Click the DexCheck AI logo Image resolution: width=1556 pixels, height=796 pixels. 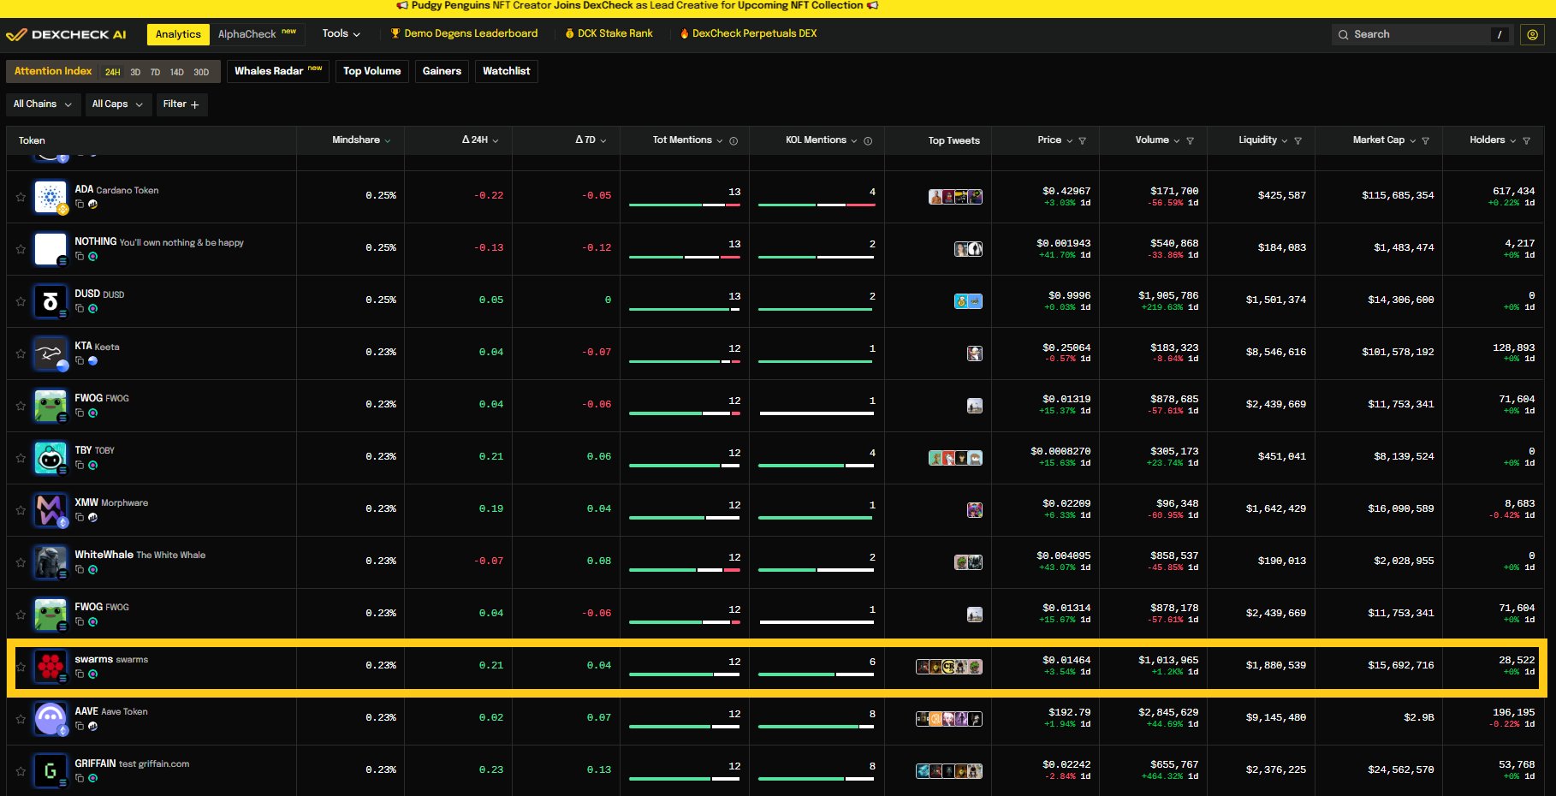tap(66, 34)
